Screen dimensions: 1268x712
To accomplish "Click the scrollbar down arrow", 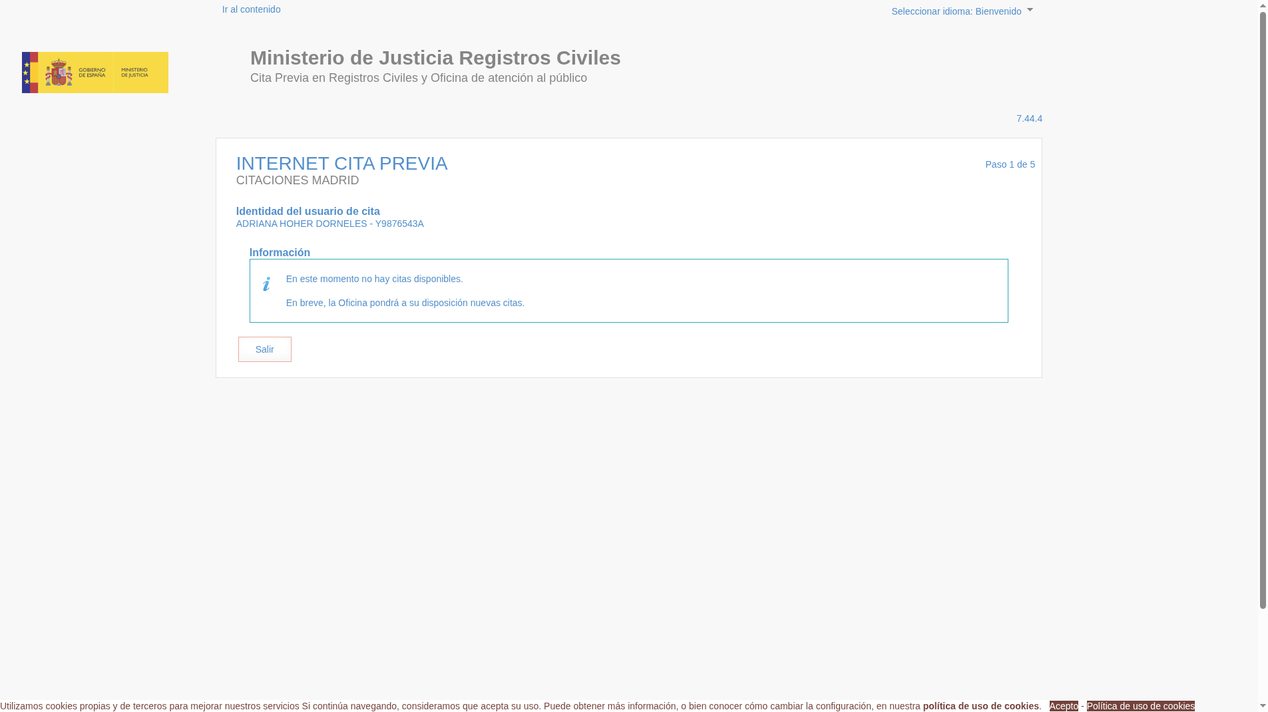I will (1263, 705).
